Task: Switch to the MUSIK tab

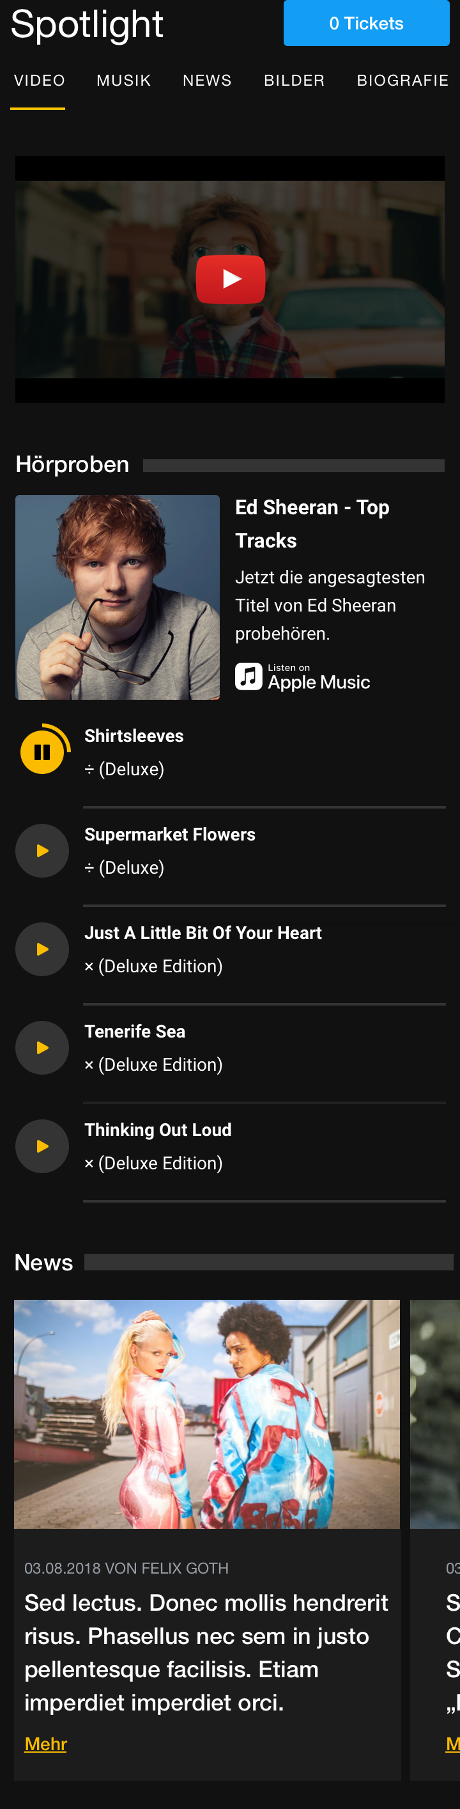Action: click(x=123, y=81)
